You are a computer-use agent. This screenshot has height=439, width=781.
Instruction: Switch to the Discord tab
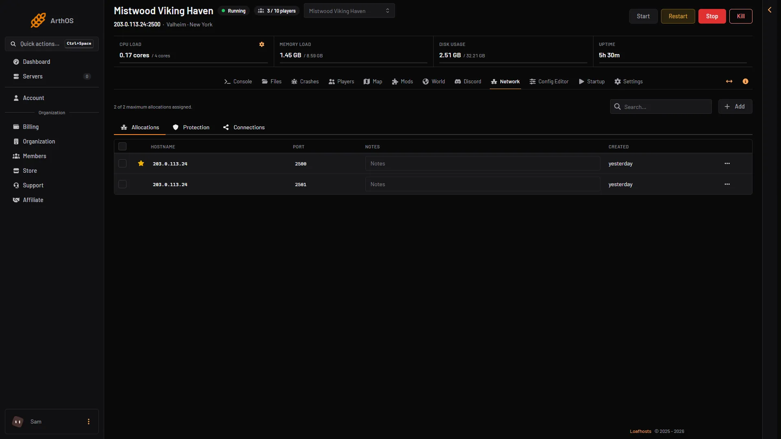468,81
